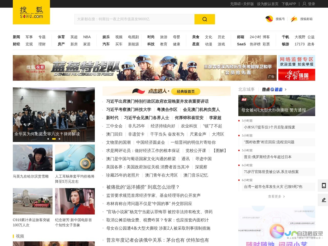This screenshot has width=328, height=246.
Task: Click 登录 text link
Action: pos(312,4)
